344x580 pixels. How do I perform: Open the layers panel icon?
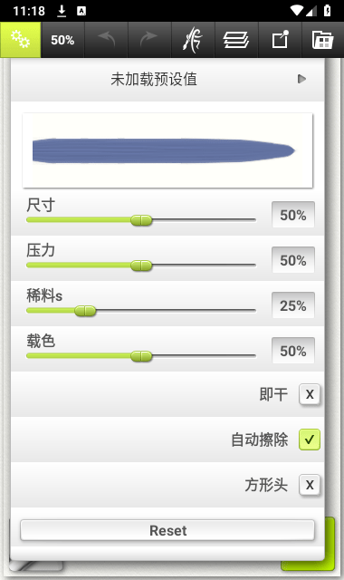(x=236, y=40)
